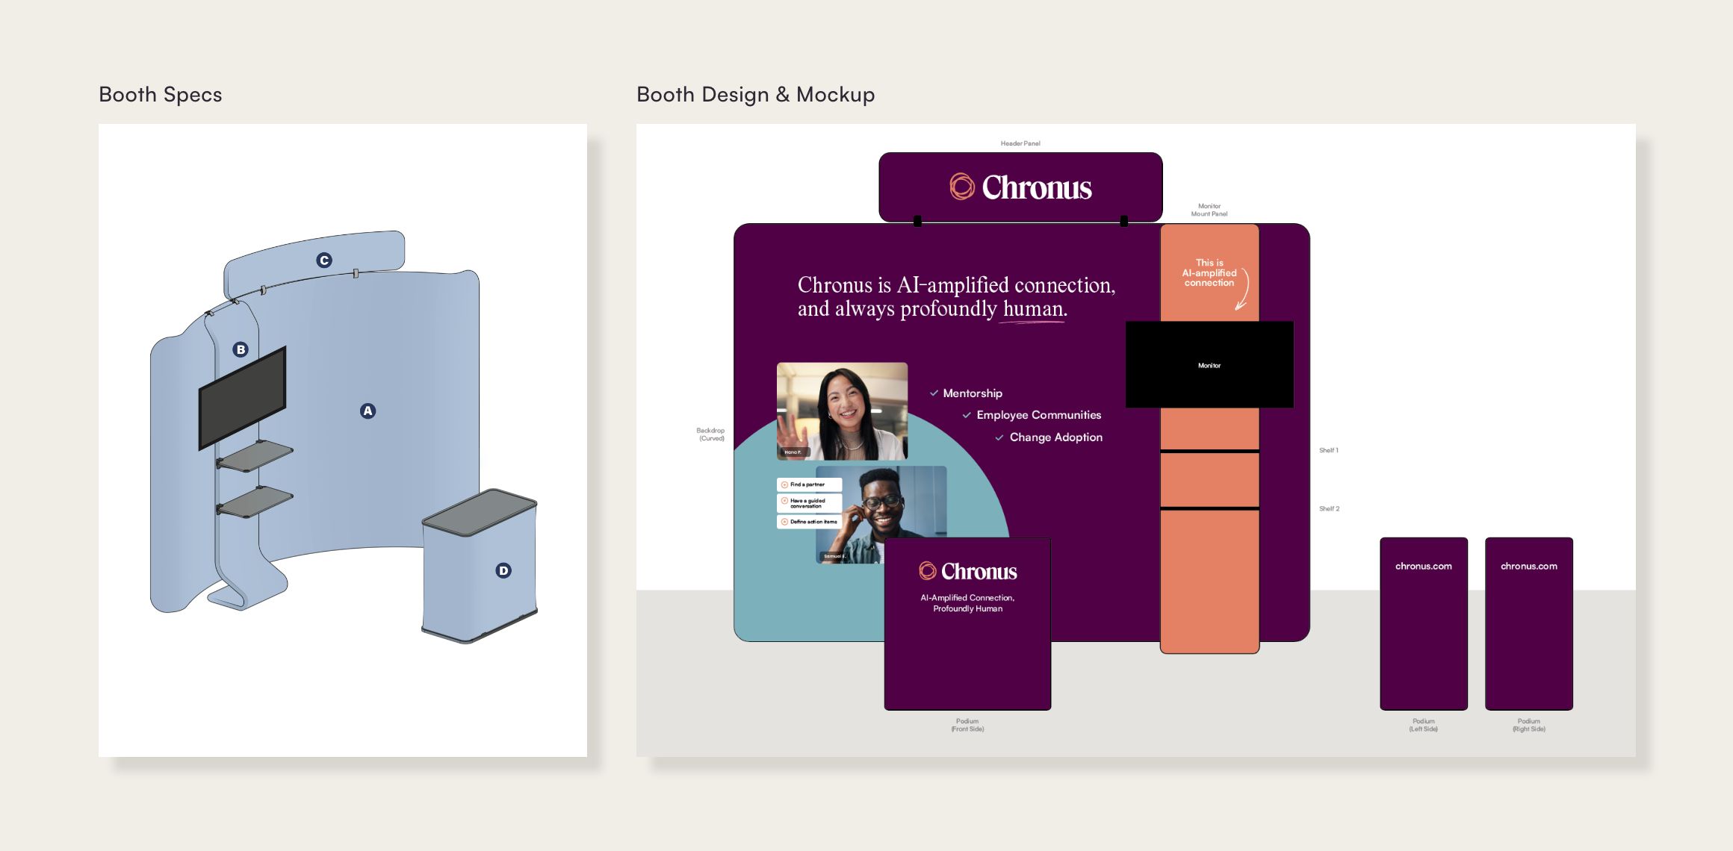Click the checkmark beside Change Adoption
The width and height of the screenshot is (1733, 851).
pyautogui.click(x=999, y=437)
